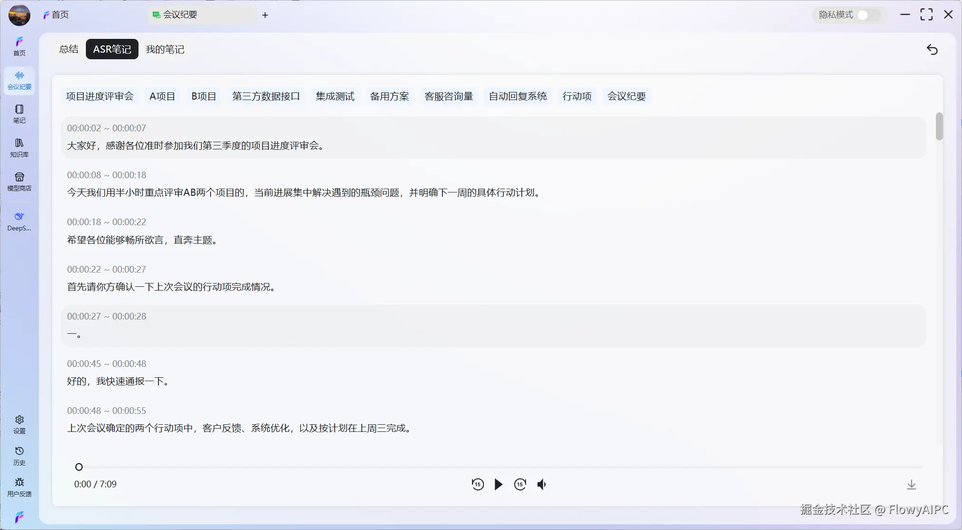This screenshot has height=530, width=962.
Task: Play the meeting recording
Action: pyautogui.click(x=498, y=484)
